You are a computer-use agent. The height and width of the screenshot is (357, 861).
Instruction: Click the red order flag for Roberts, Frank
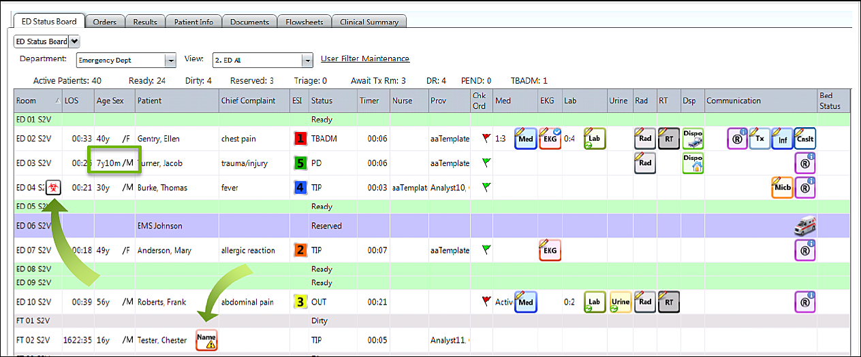pyautogui.click(x=486, y=301)
